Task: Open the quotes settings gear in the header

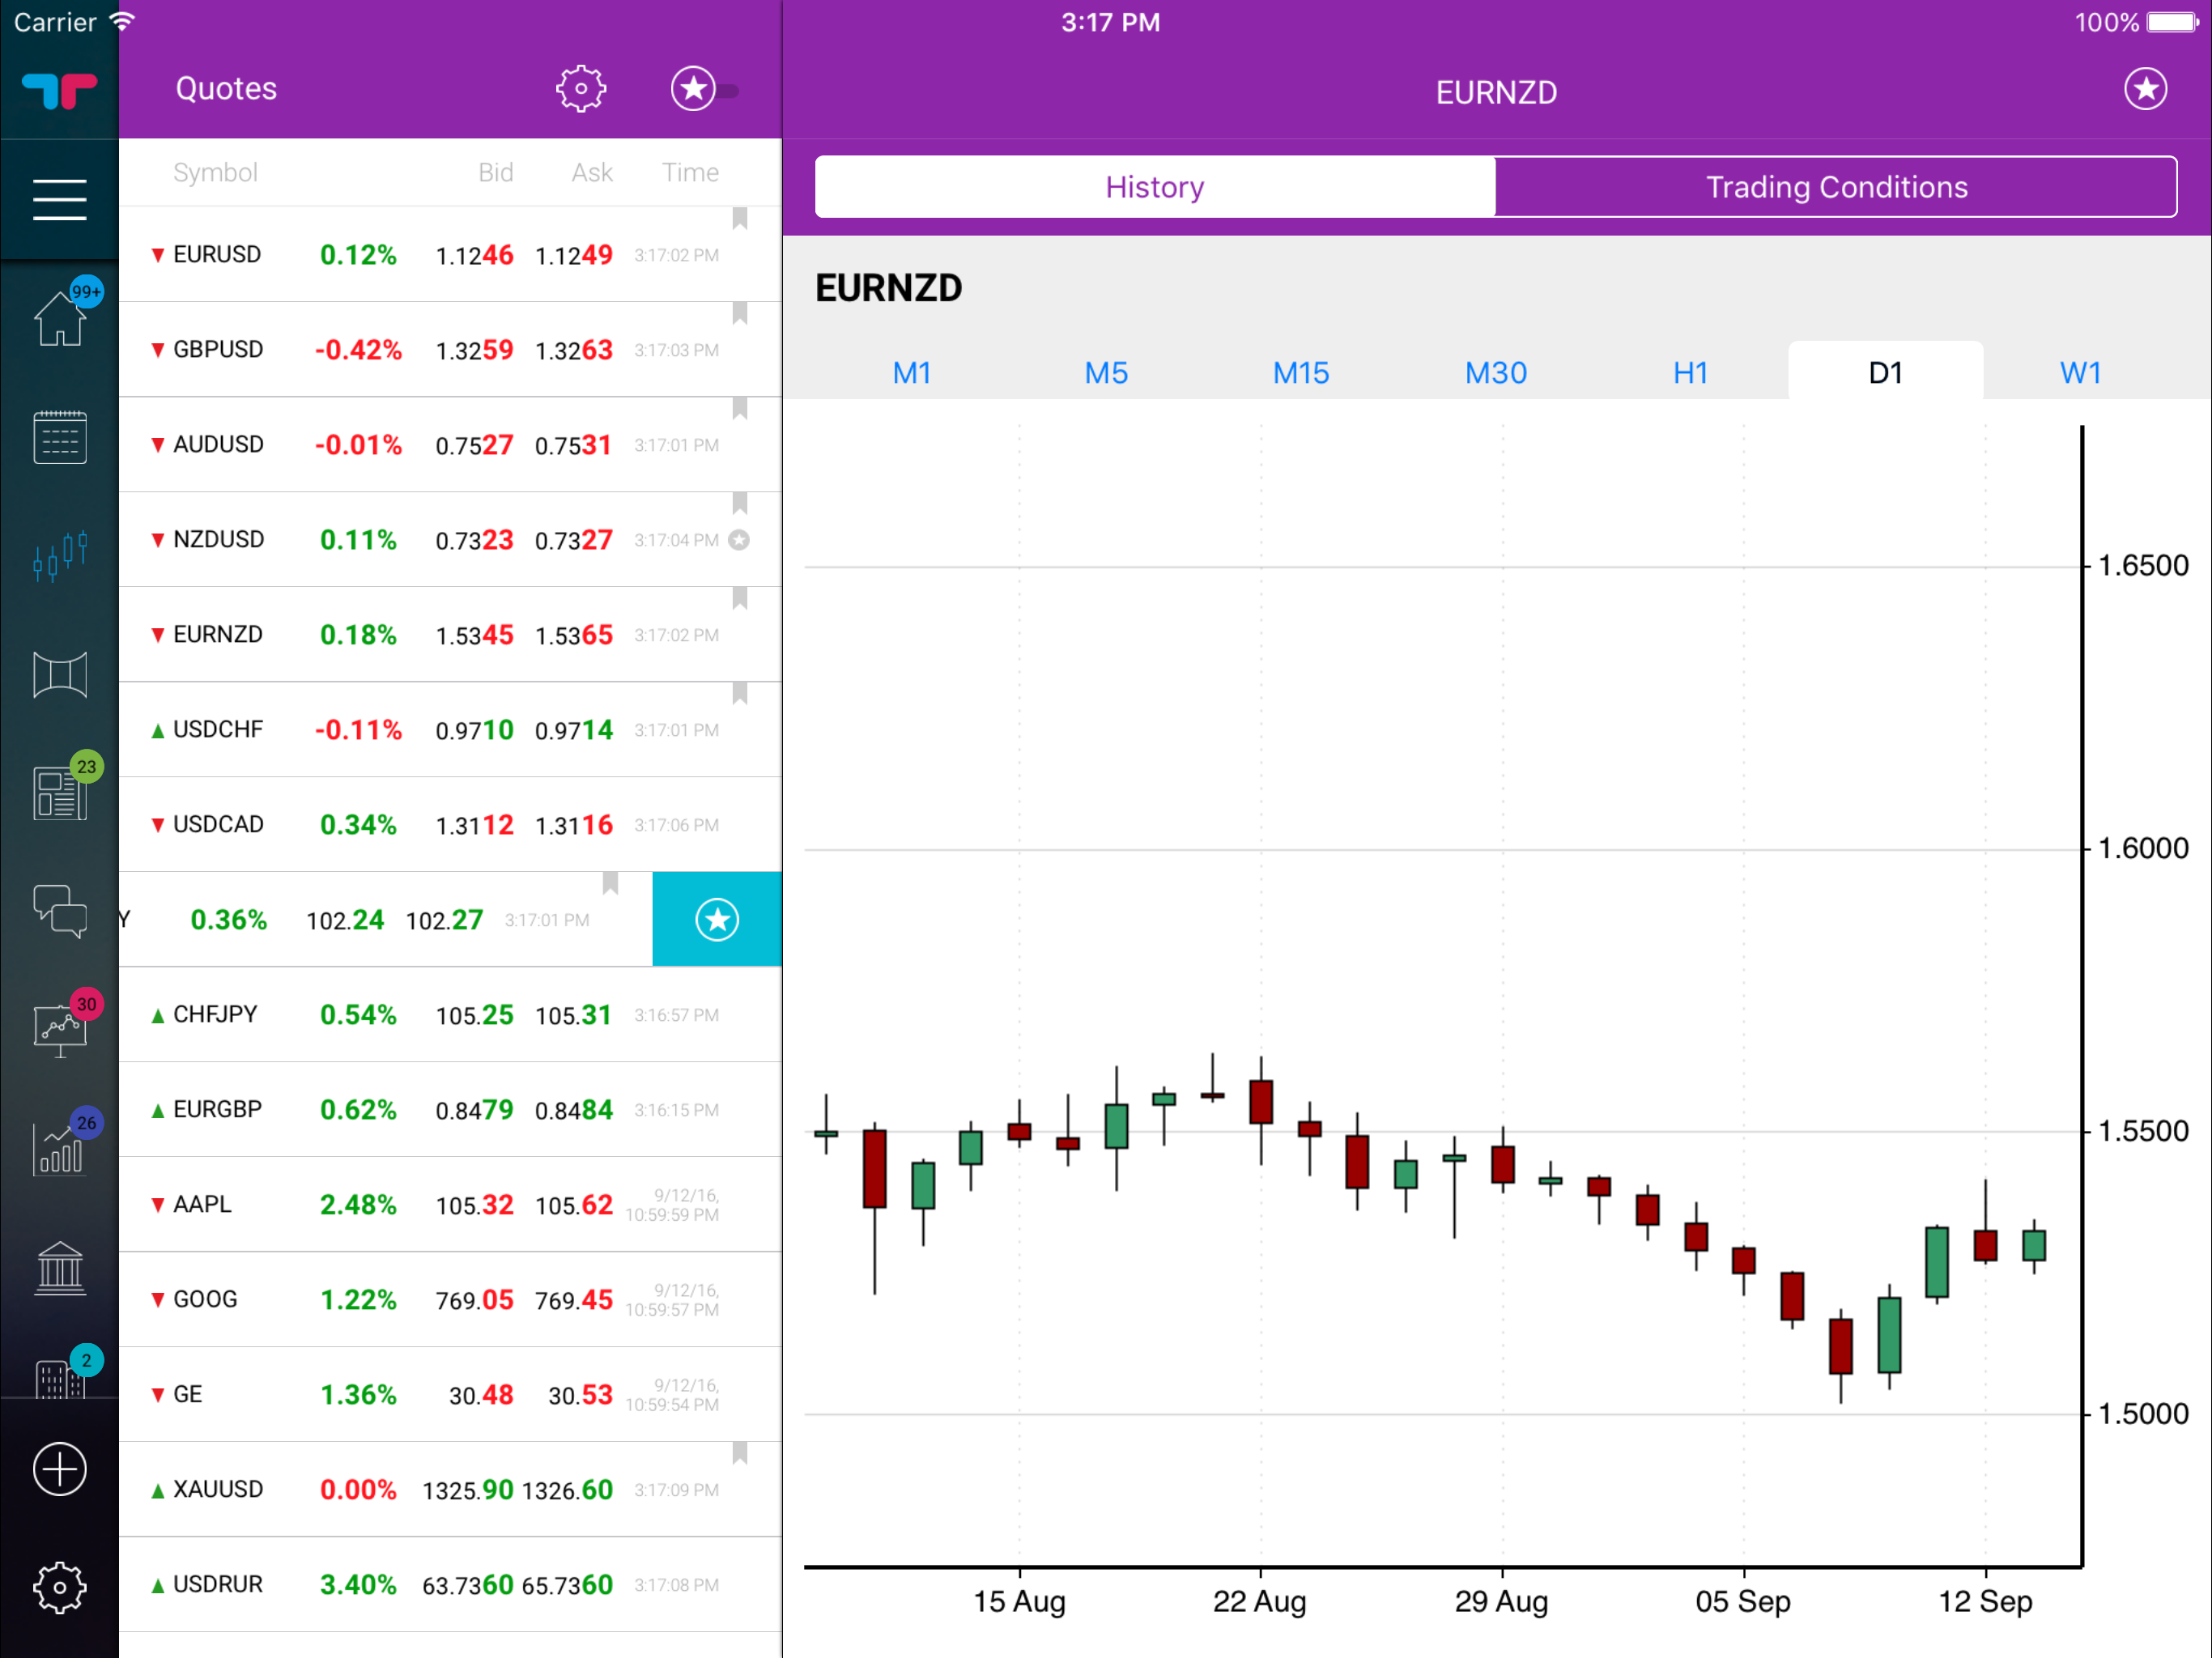Action: pos(581,89)
